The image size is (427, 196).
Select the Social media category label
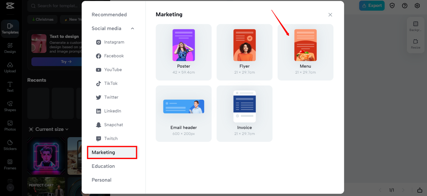[106, 29]
